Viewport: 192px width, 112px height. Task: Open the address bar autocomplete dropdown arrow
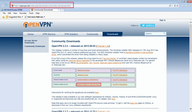click(x=172, y=6)
